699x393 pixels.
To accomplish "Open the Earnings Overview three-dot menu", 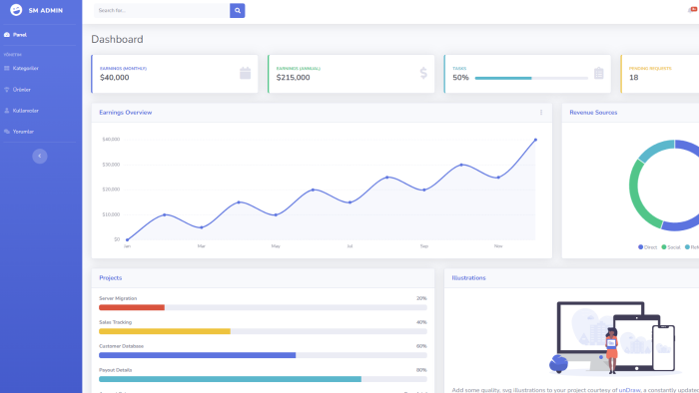I will click(x=541, y=113).
